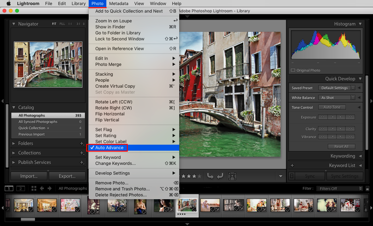Collapse the Navigator panel
373x226 pixels.
pos(14,24)
